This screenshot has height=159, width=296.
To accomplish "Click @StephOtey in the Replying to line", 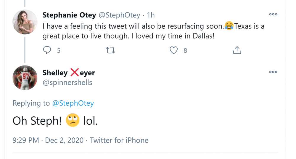I will [x=73, y=103].
